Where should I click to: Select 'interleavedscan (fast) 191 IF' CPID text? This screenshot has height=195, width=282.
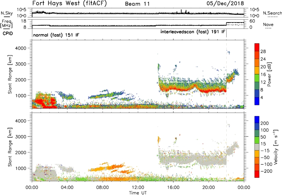point(193,32)
